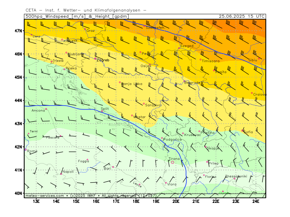The image size is (290, 217).
Task: Click the Szeged city label
Action: [x=187, y=46]
